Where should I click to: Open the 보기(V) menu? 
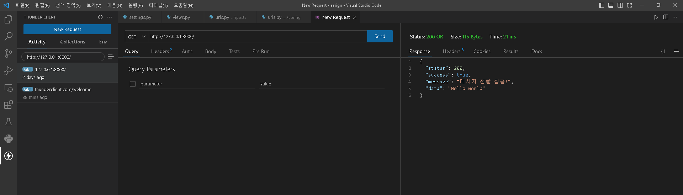pos(94,5)
